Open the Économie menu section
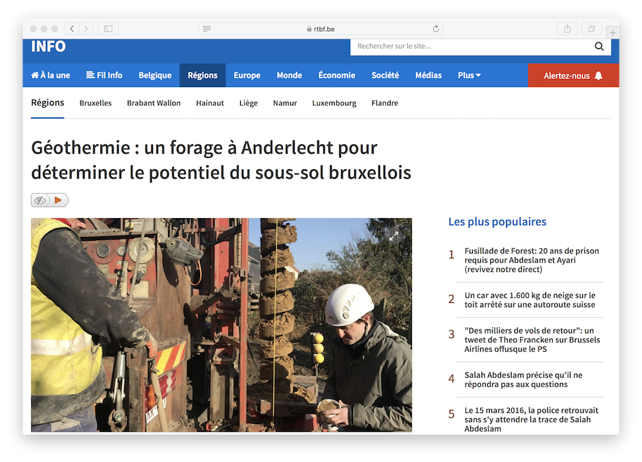This screenshot has height=462, width=642. click(x=337, y=75)
